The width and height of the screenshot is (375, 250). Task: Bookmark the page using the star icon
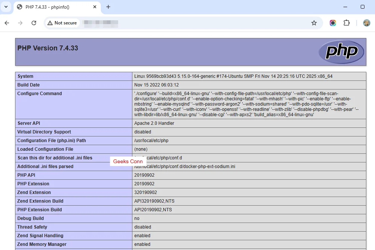[x=314, y=23]
